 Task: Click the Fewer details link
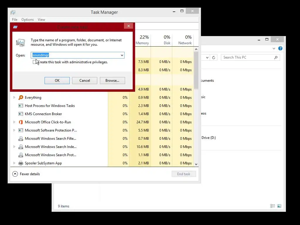pos(30,174)
